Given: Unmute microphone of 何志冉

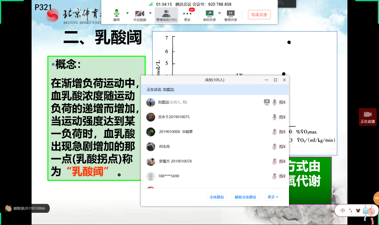Looking at the screenshot, I should point(274,147).
